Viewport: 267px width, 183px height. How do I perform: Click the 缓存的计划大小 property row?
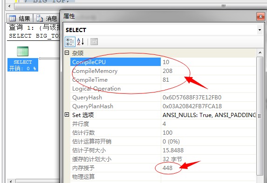(x=163, y=159)
